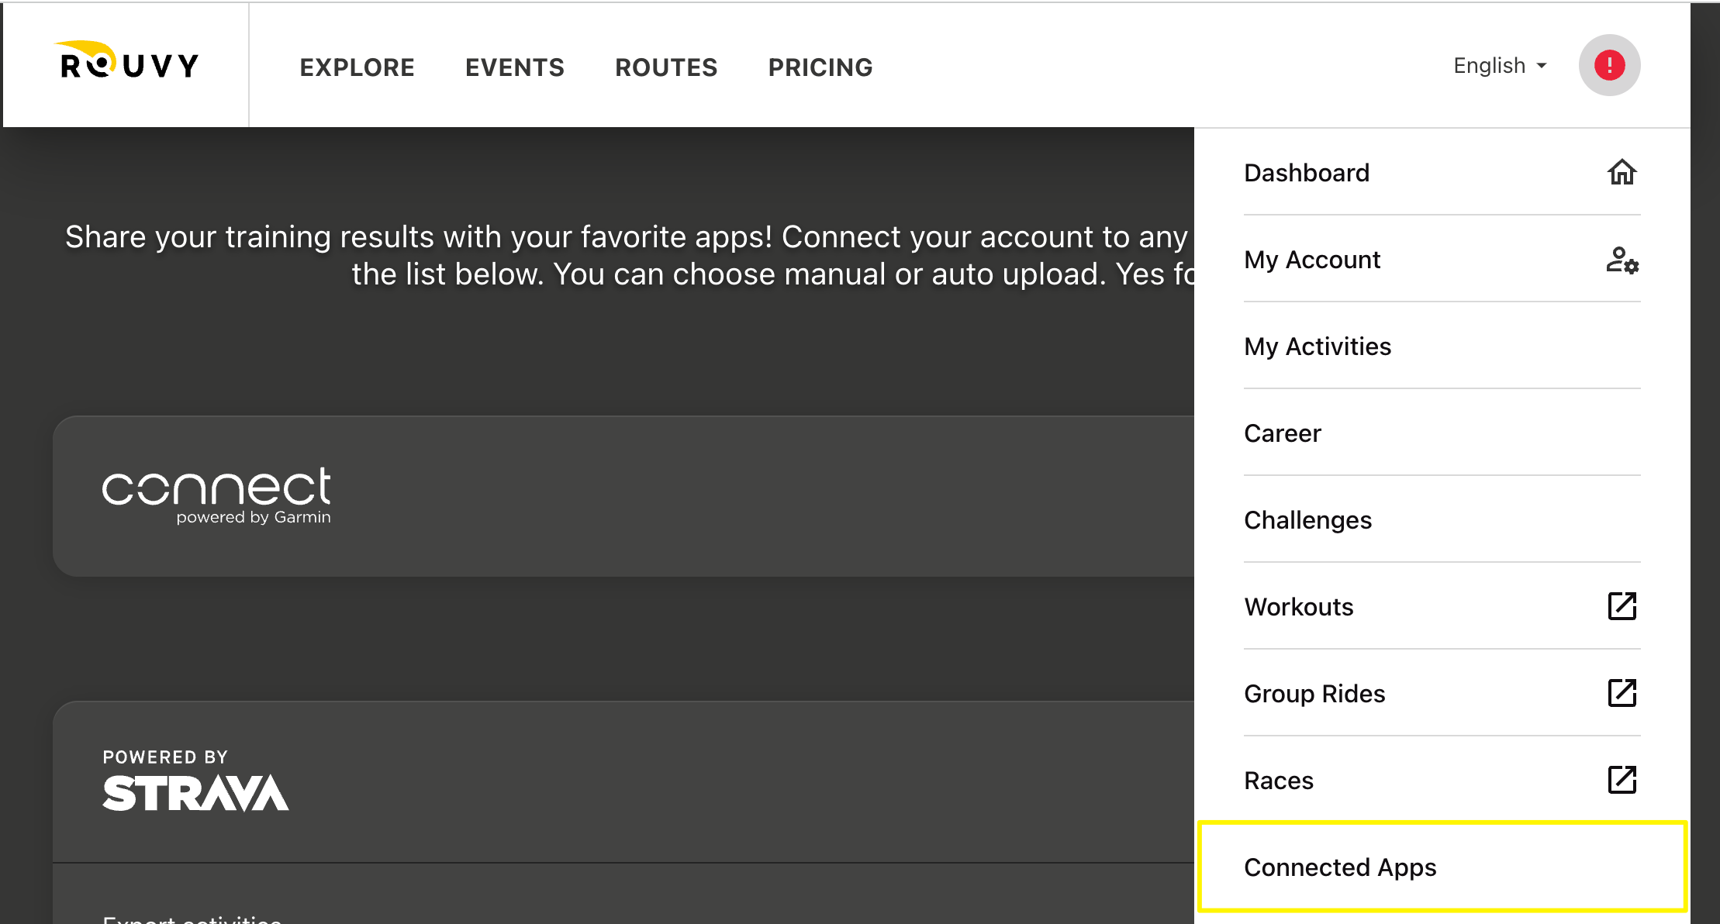Click the Group Rides external link icon
1720x924 pixels.
point(1622,693)
